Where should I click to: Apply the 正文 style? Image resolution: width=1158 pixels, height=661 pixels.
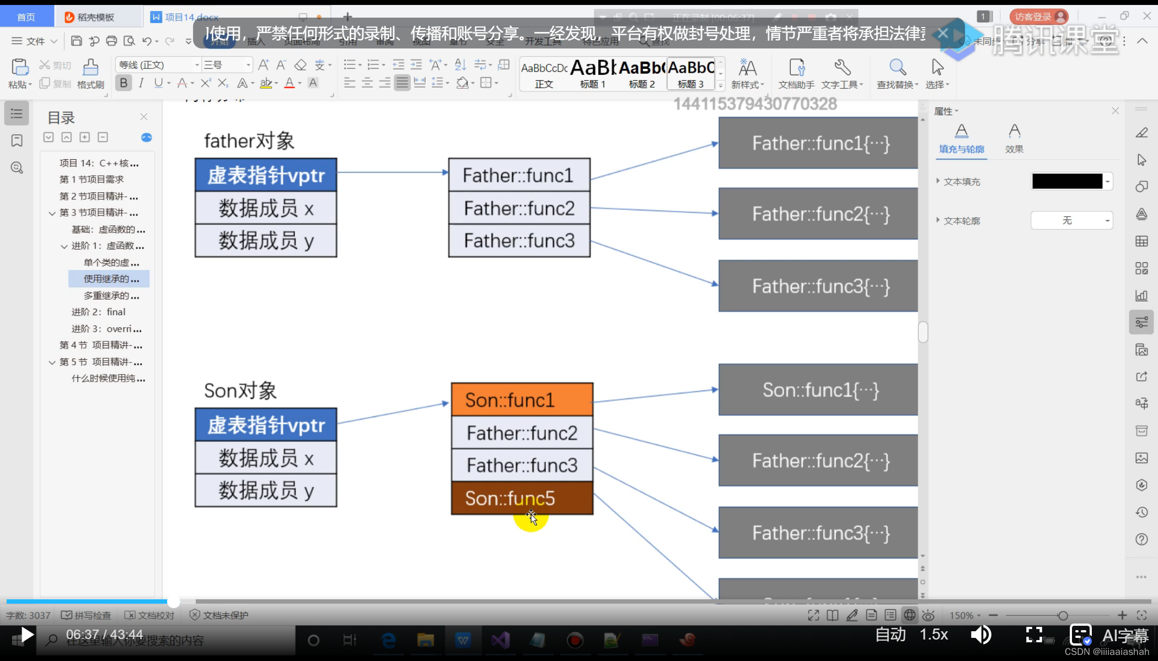(x=544, y=74)
